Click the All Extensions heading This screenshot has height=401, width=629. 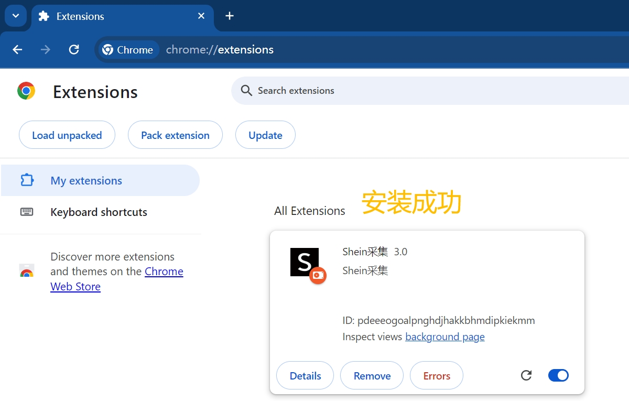pyautogui.click(x=310, y=211)
